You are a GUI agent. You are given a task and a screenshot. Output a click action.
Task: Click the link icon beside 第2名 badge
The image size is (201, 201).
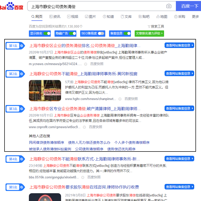[x=22, y=74]
